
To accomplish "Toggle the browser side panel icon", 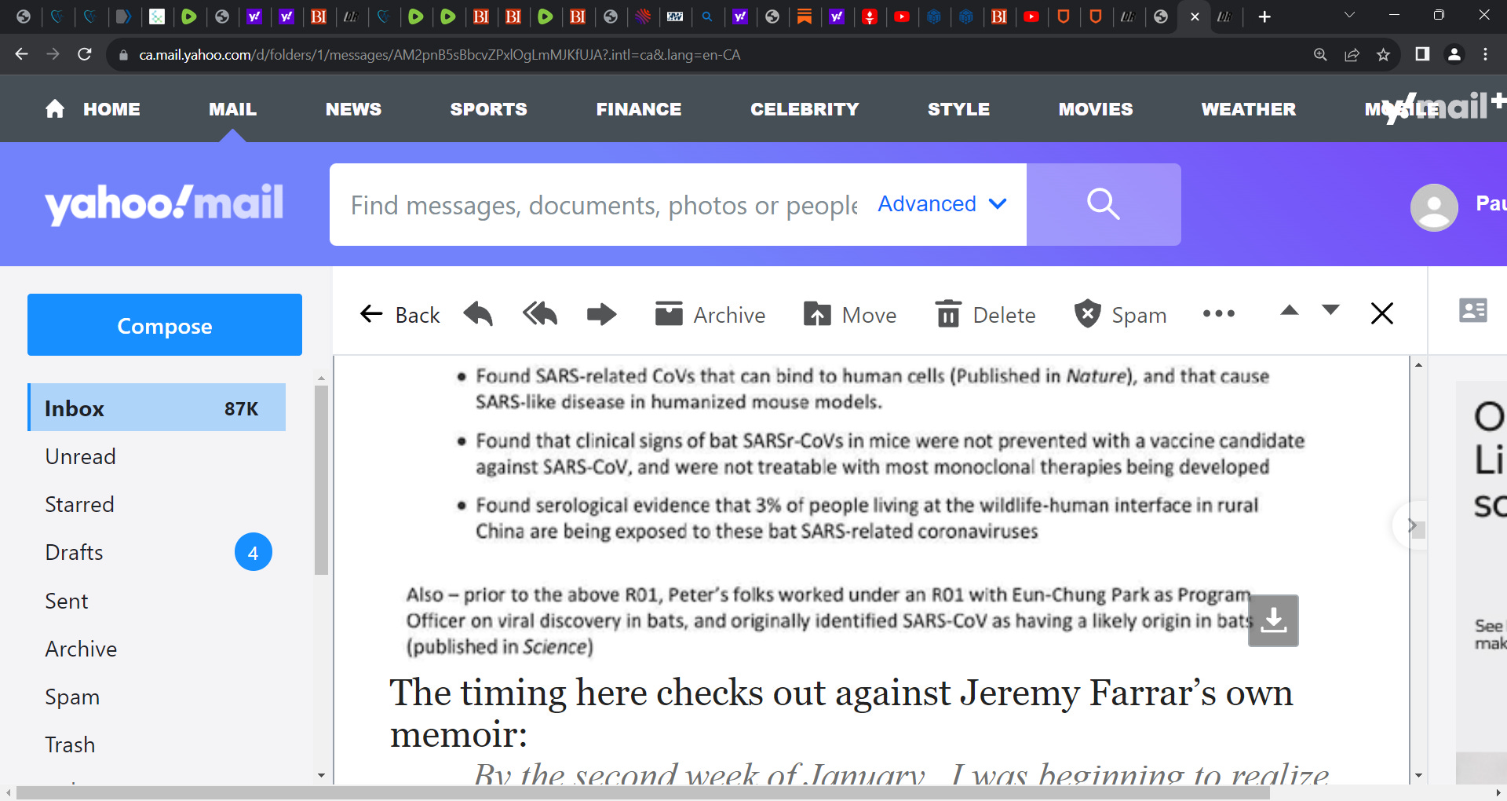I will point(1422,54).
